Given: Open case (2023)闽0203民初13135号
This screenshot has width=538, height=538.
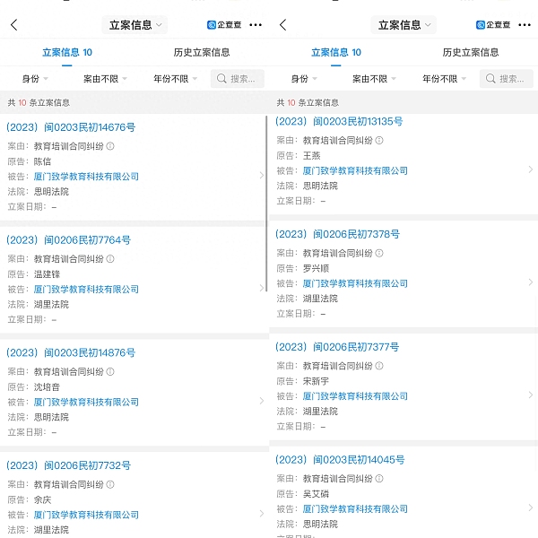Looking at the screenshot, I should coord(339,121).
